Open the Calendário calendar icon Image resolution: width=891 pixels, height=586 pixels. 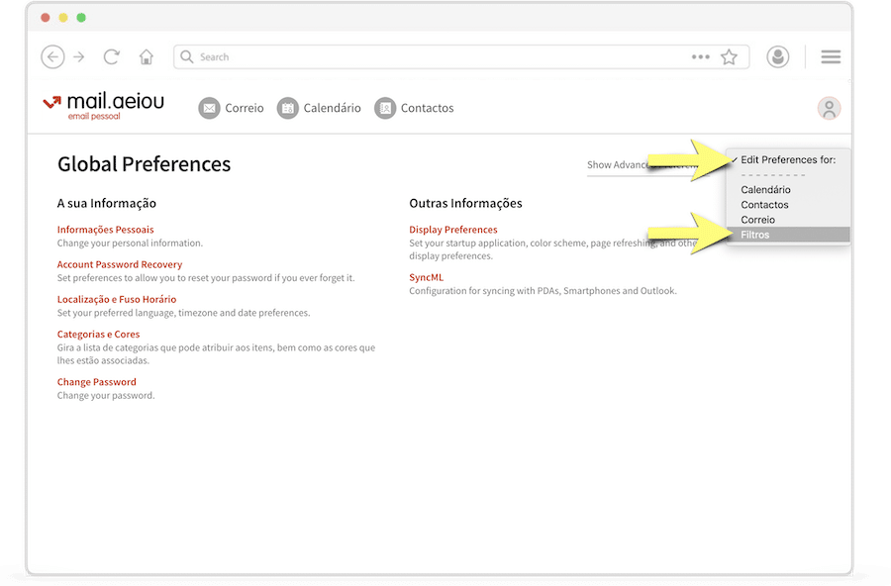point(288,108)
